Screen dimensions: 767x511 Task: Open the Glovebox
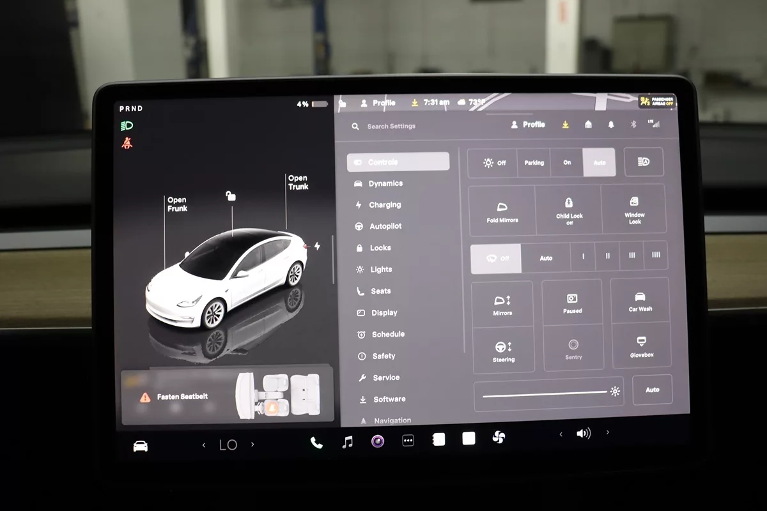pyautogui.click(x=641, y=346)
